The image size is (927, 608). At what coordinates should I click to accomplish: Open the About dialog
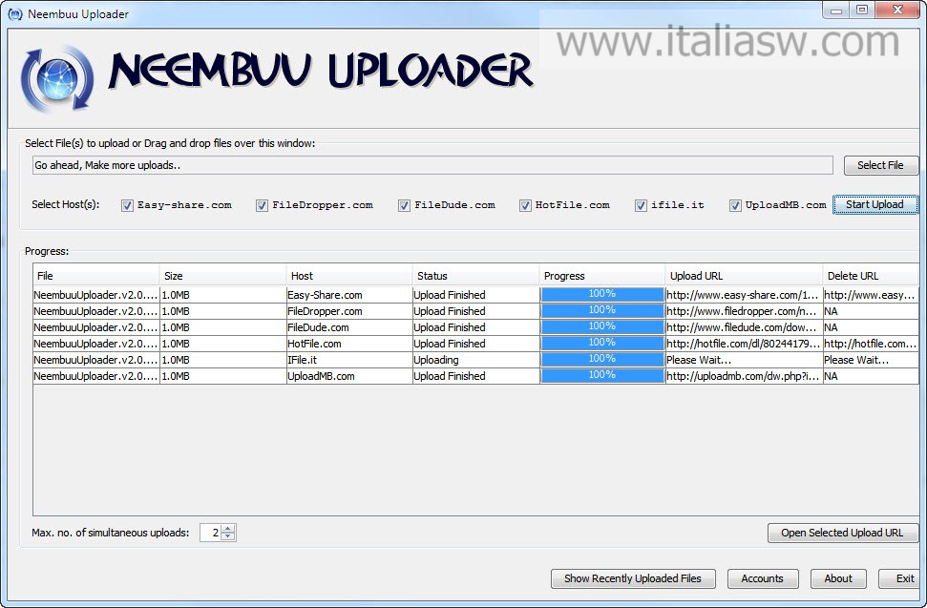[838, 578]
